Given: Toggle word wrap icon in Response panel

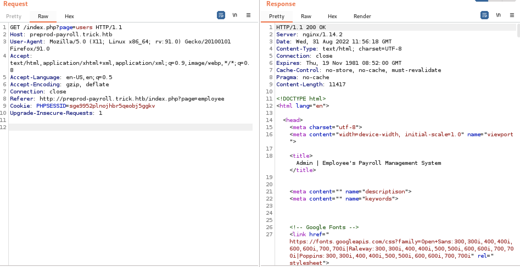Looking at the screenshot, I should click(484, 15).
